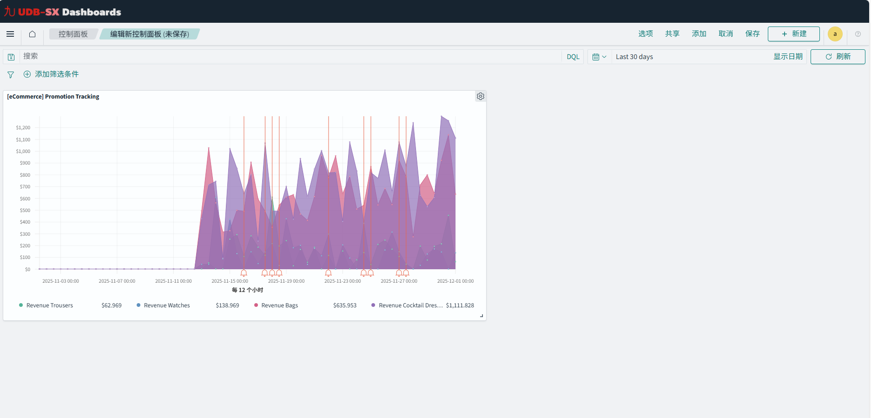
Task: Open the filter options funnel icon
Action: (x=11, y=74)
